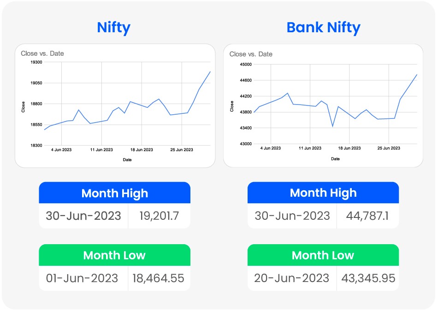Select the Nifty month low value 18,464.55
The height and width of the screenshot is (317, 438).
158,278
